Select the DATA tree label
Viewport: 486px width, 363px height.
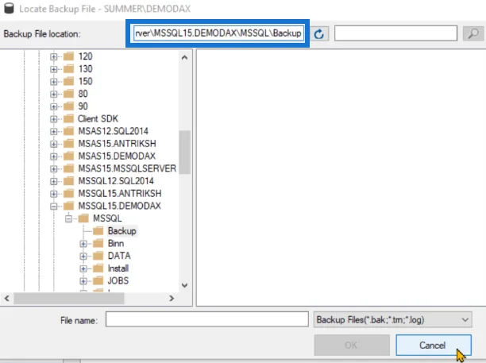coord(119,256)
